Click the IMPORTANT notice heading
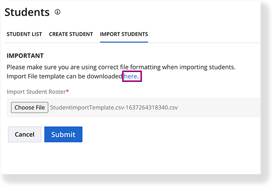The height and width of the screenshot is (189, 272). pyautogui.click(x=25, y=56)
